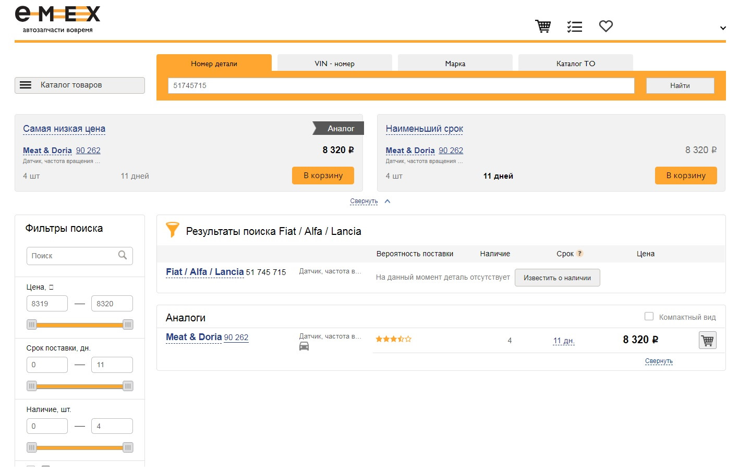Screen dimensions: 739x475
Task: Click the Вероятность поставки column header
Action: point(415,254)
